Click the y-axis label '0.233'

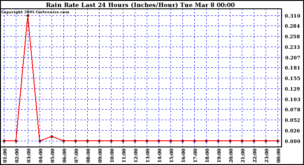[x=293, y=47]
